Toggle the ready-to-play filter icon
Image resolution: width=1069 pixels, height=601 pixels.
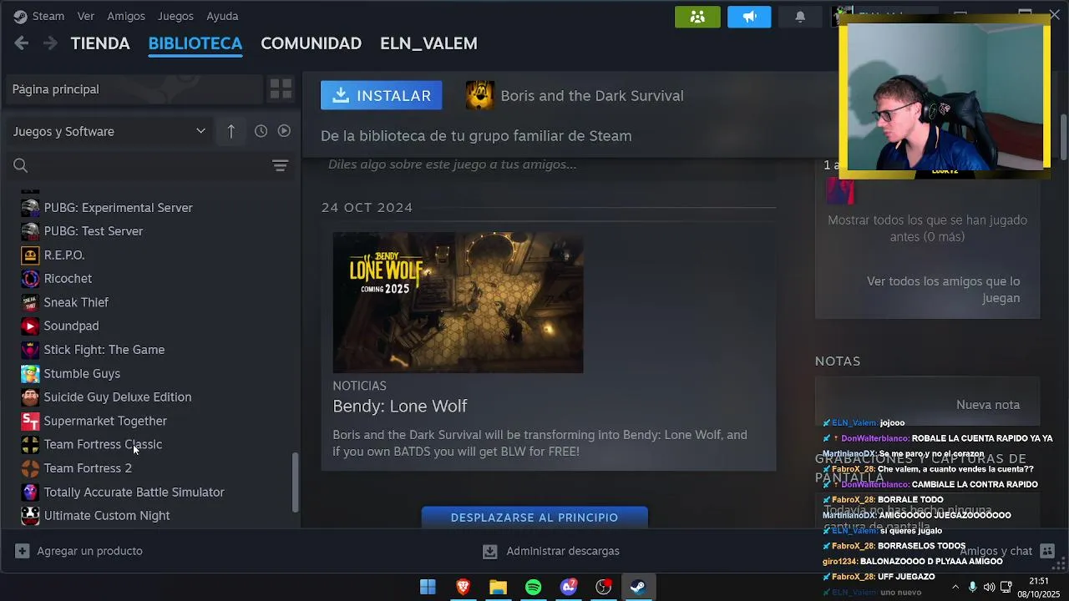pos(284,131)
